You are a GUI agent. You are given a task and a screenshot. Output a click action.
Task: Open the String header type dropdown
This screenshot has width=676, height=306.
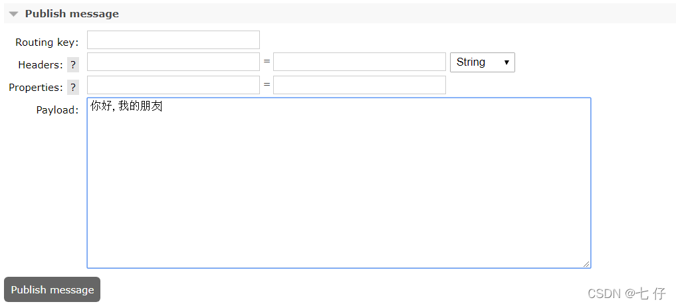(x=482, y=62)
